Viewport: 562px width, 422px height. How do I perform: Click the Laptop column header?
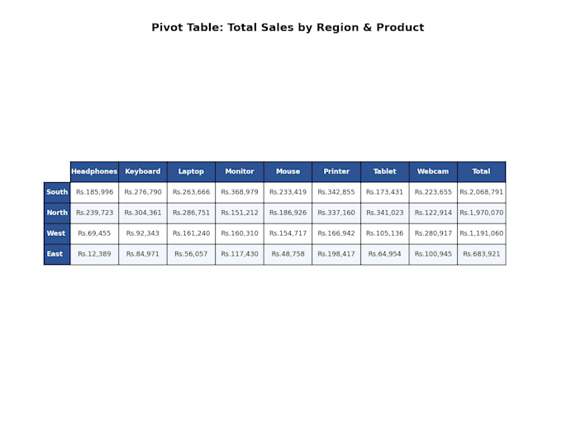click(x=191, y=171)
